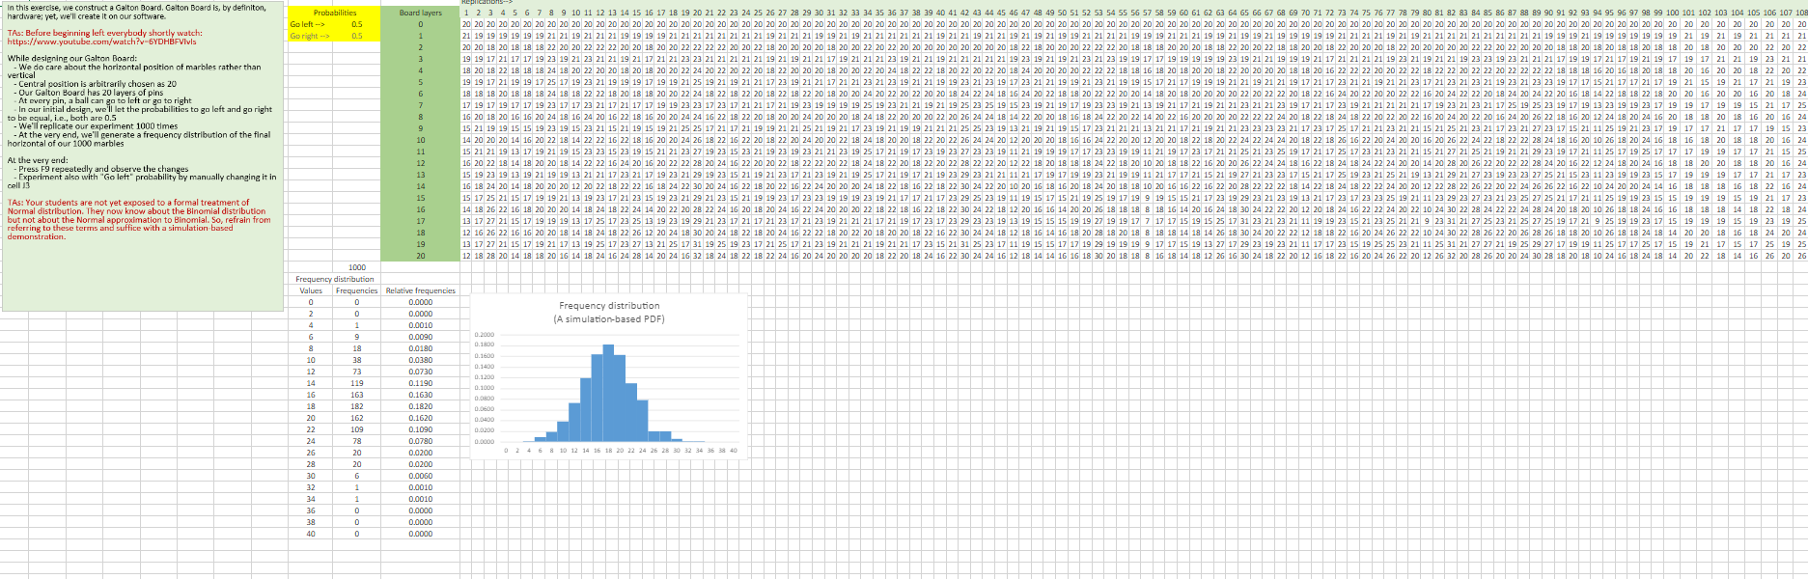1808x579 pixels.
Task: Select frequency cell showing 182
Action: point(357,406)
